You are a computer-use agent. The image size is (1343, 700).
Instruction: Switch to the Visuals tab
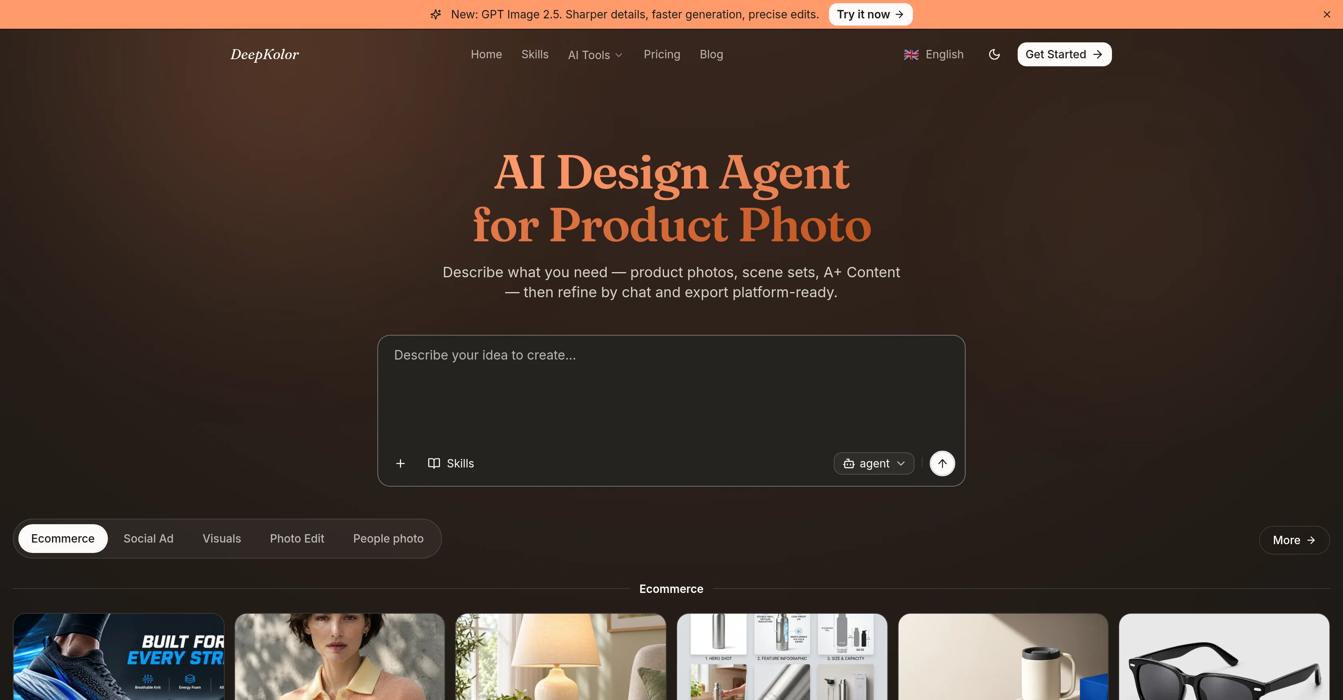[221, 539]
